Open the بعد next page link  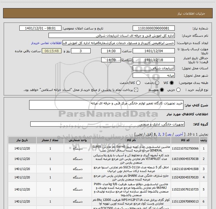coord(169,134)
